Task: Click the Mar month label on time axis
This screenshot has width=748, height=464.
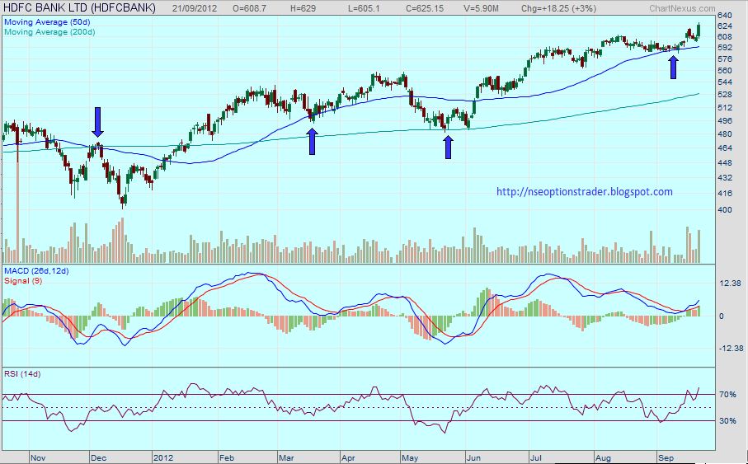Action: [x=286, y=457]
